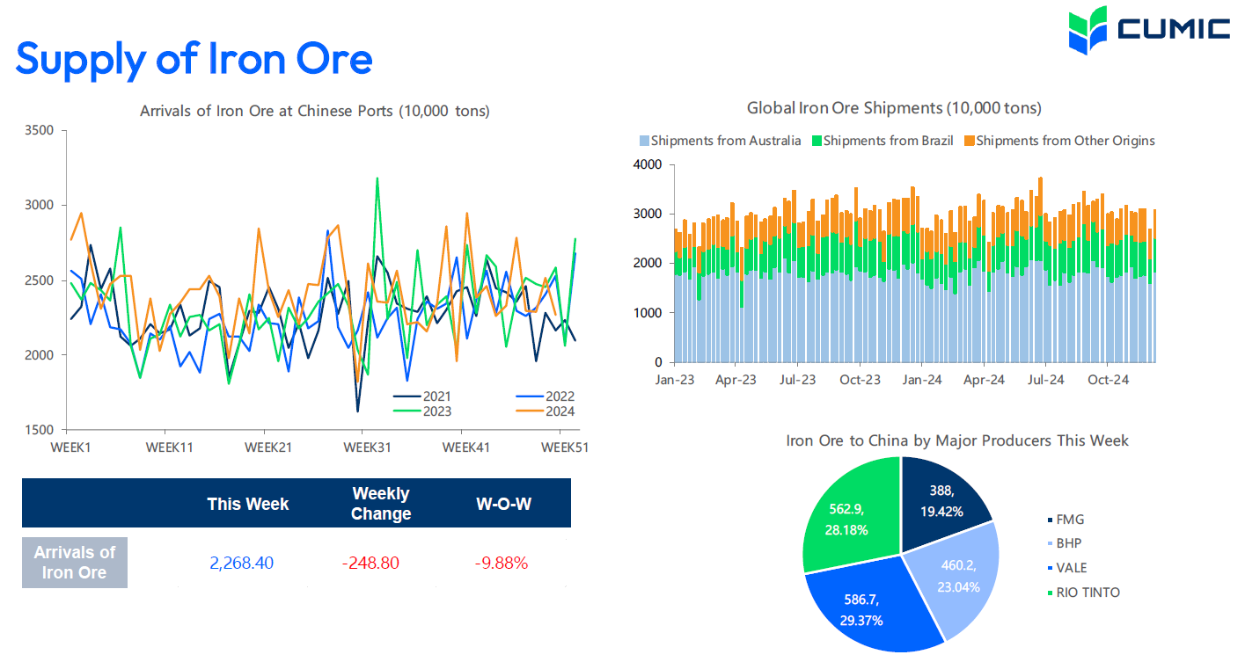Click the WEEK51 x-axis label
This screenshot has height=662, width=1245.
564,447
